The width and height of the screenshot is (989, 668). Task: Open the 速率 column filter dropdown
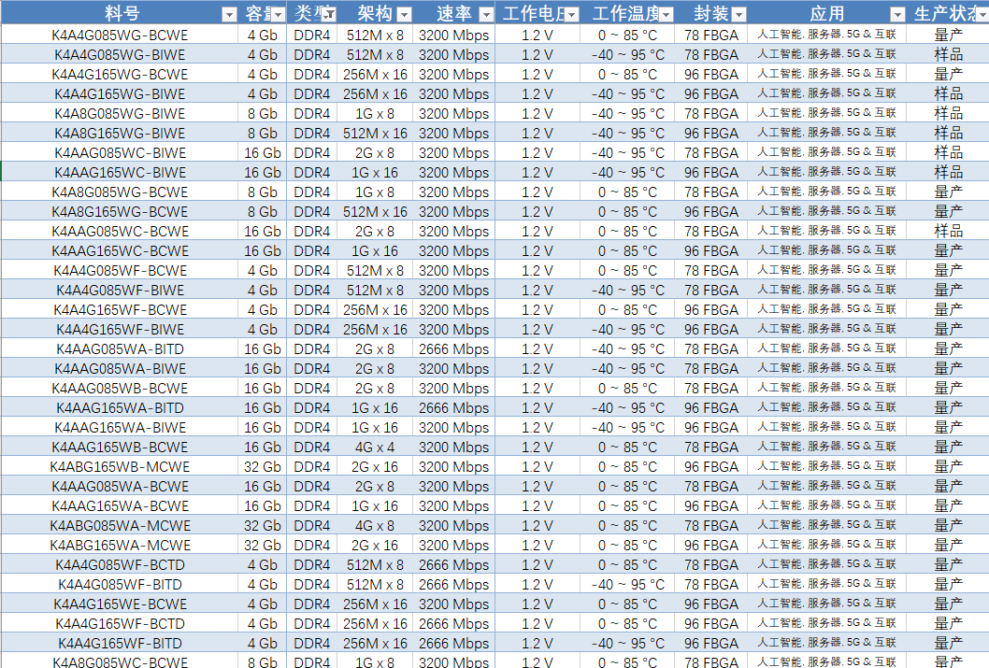coord(486,15)
